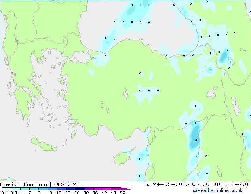Click the '20' legend scale label
251x194 pixels.
(x=68, y=192)
